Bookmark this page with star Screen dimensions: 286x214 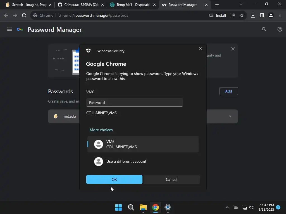242,16
